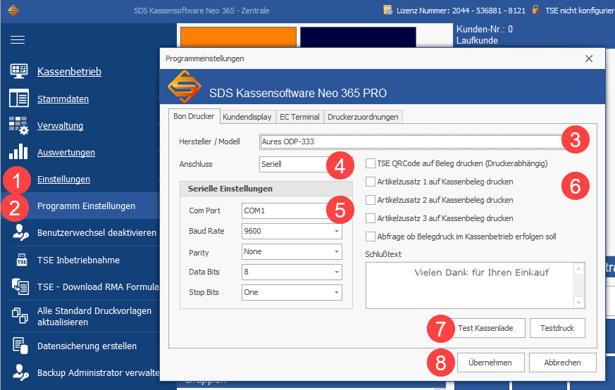Viewport: 615px width, 390px height.
Task: Click the TSE lock status icon
Action: click(536, 10)
